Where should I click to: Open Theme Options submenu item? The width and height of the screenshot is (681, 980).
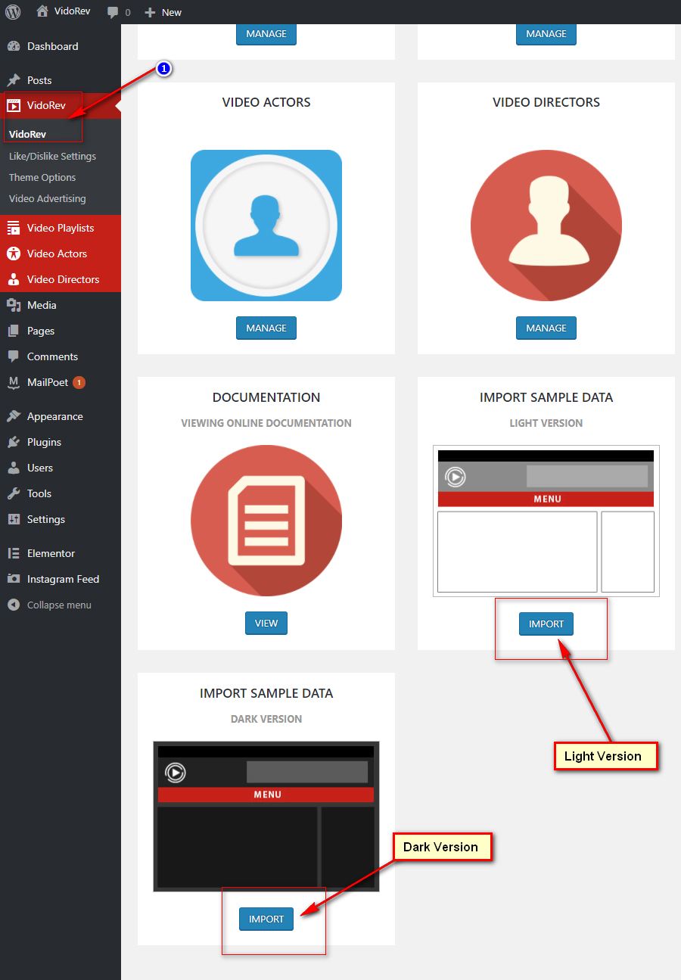42,177
